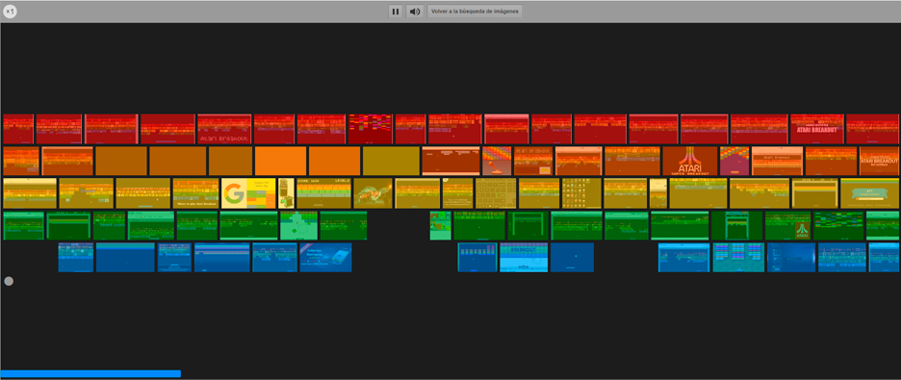Click the first red brick in top row
Screen dimensions: 901x380
point(18,129)
